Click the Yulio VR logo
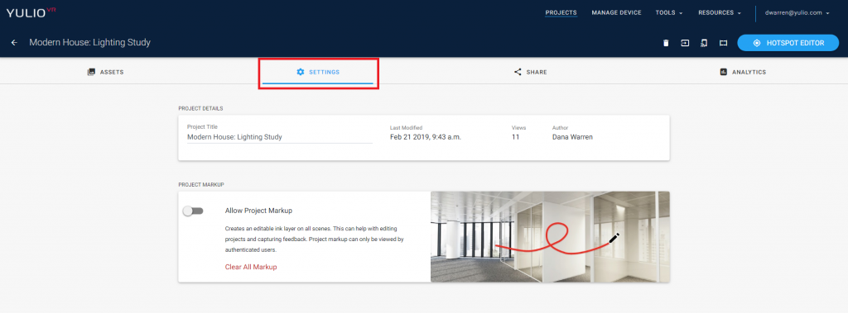This screenshot has height=313, width=848. point(31,12)
